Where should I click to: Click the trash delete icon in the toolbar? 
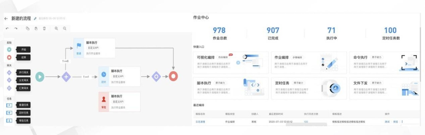pyautogui.click(x=44, y=29)
